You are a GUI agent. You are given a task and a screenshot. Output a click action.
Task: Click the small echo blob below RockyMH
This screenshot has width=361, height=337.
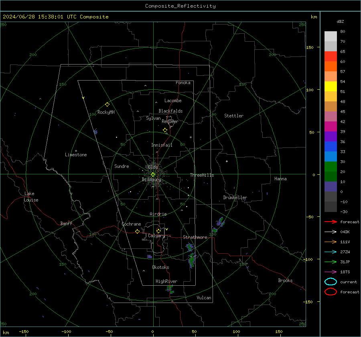click(x=95, y=131)
